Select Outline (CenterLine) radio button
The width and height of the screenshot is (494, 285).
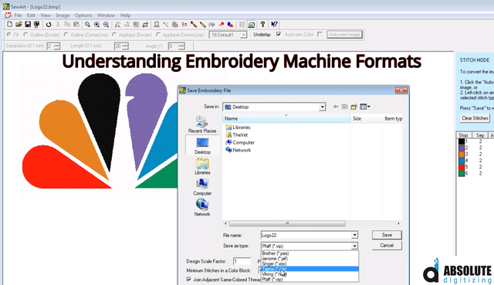[x=66, y=34]
